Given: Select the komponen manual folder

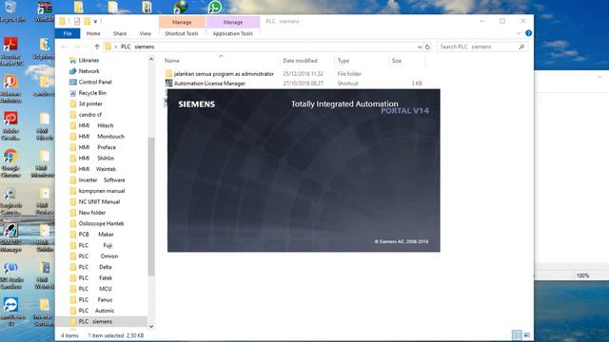Looking at the screenshot, I should pos(102,191).
